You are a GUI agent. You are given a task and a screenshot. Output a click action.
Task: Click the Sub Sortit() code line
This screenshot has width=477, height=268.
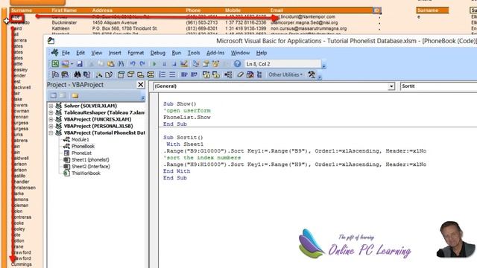pyautogui.click(x=183, y=137)
